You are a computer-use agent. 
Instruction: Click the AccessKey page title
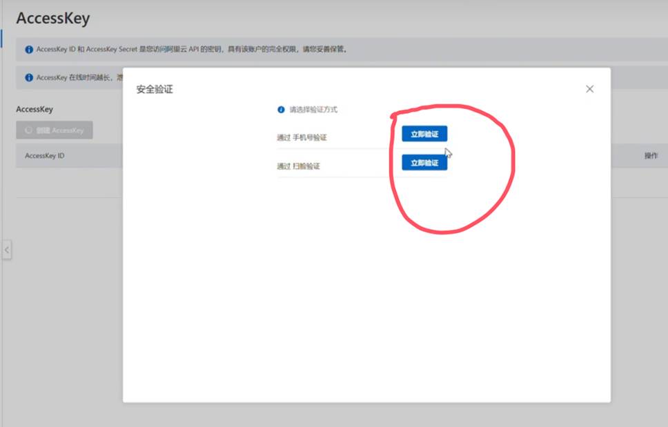pos(53,19)
